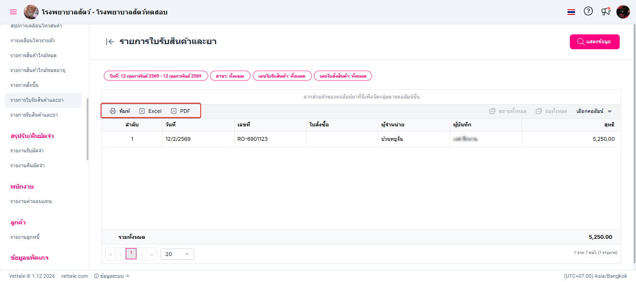The image size is (636, 282).
Task: Export the list to PDF
Action: (181, 111)
